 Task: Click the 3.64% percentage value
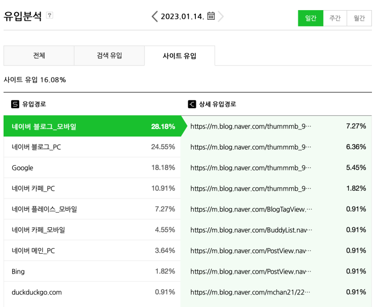[165, 251]
